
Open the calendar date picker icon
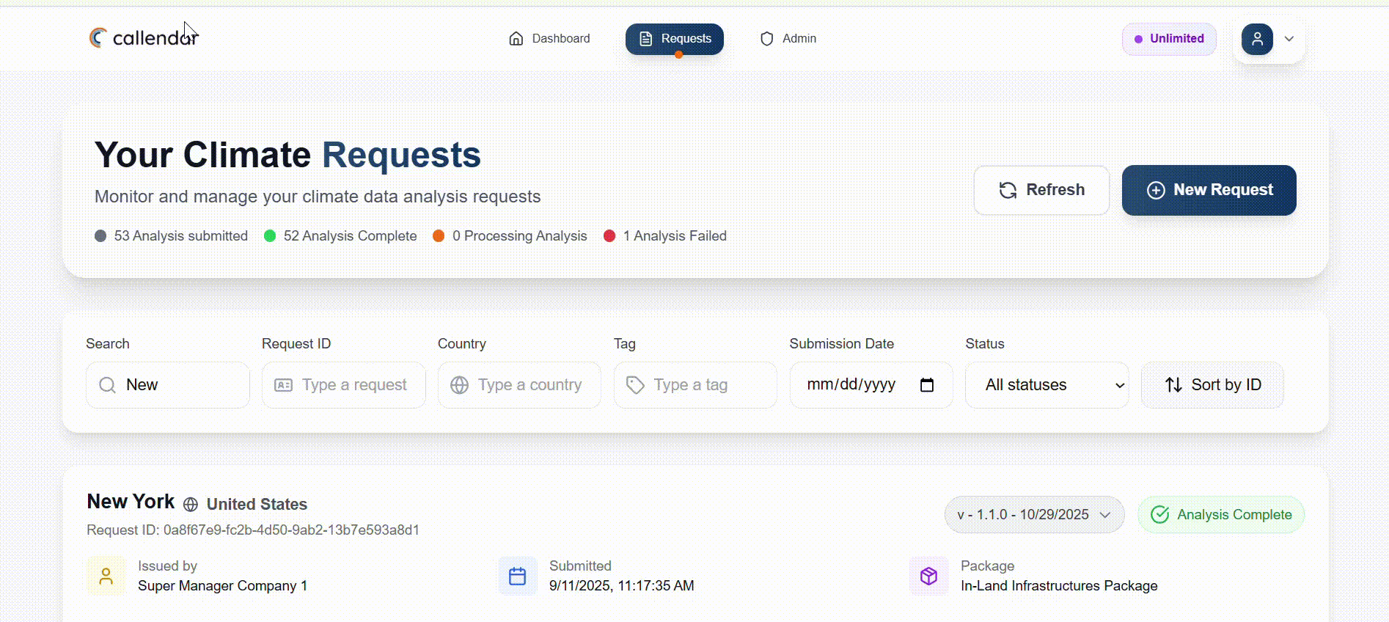pyautogui.click(x=927, y=385)
